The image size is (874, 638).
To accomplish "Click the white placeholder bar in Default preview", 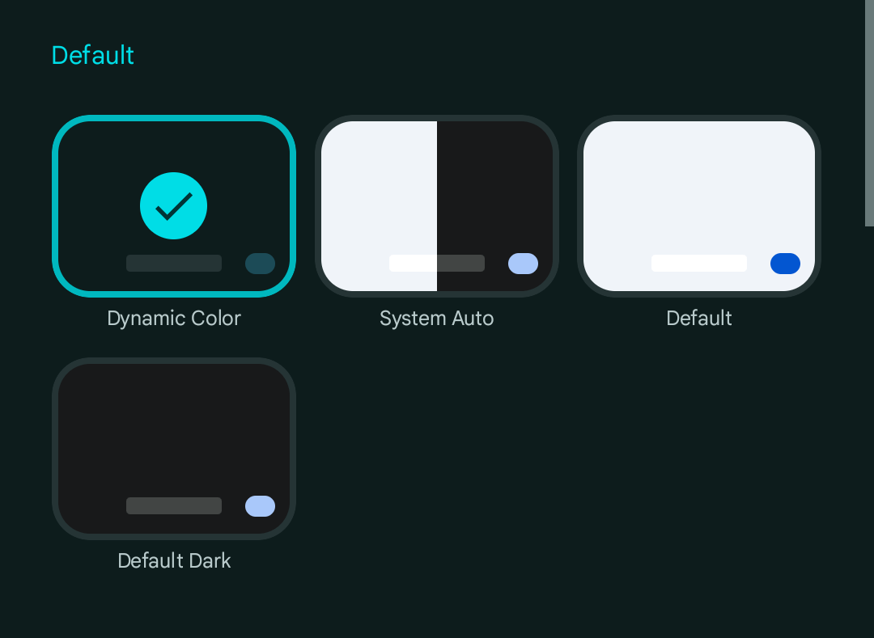I will tap(699, 264).
